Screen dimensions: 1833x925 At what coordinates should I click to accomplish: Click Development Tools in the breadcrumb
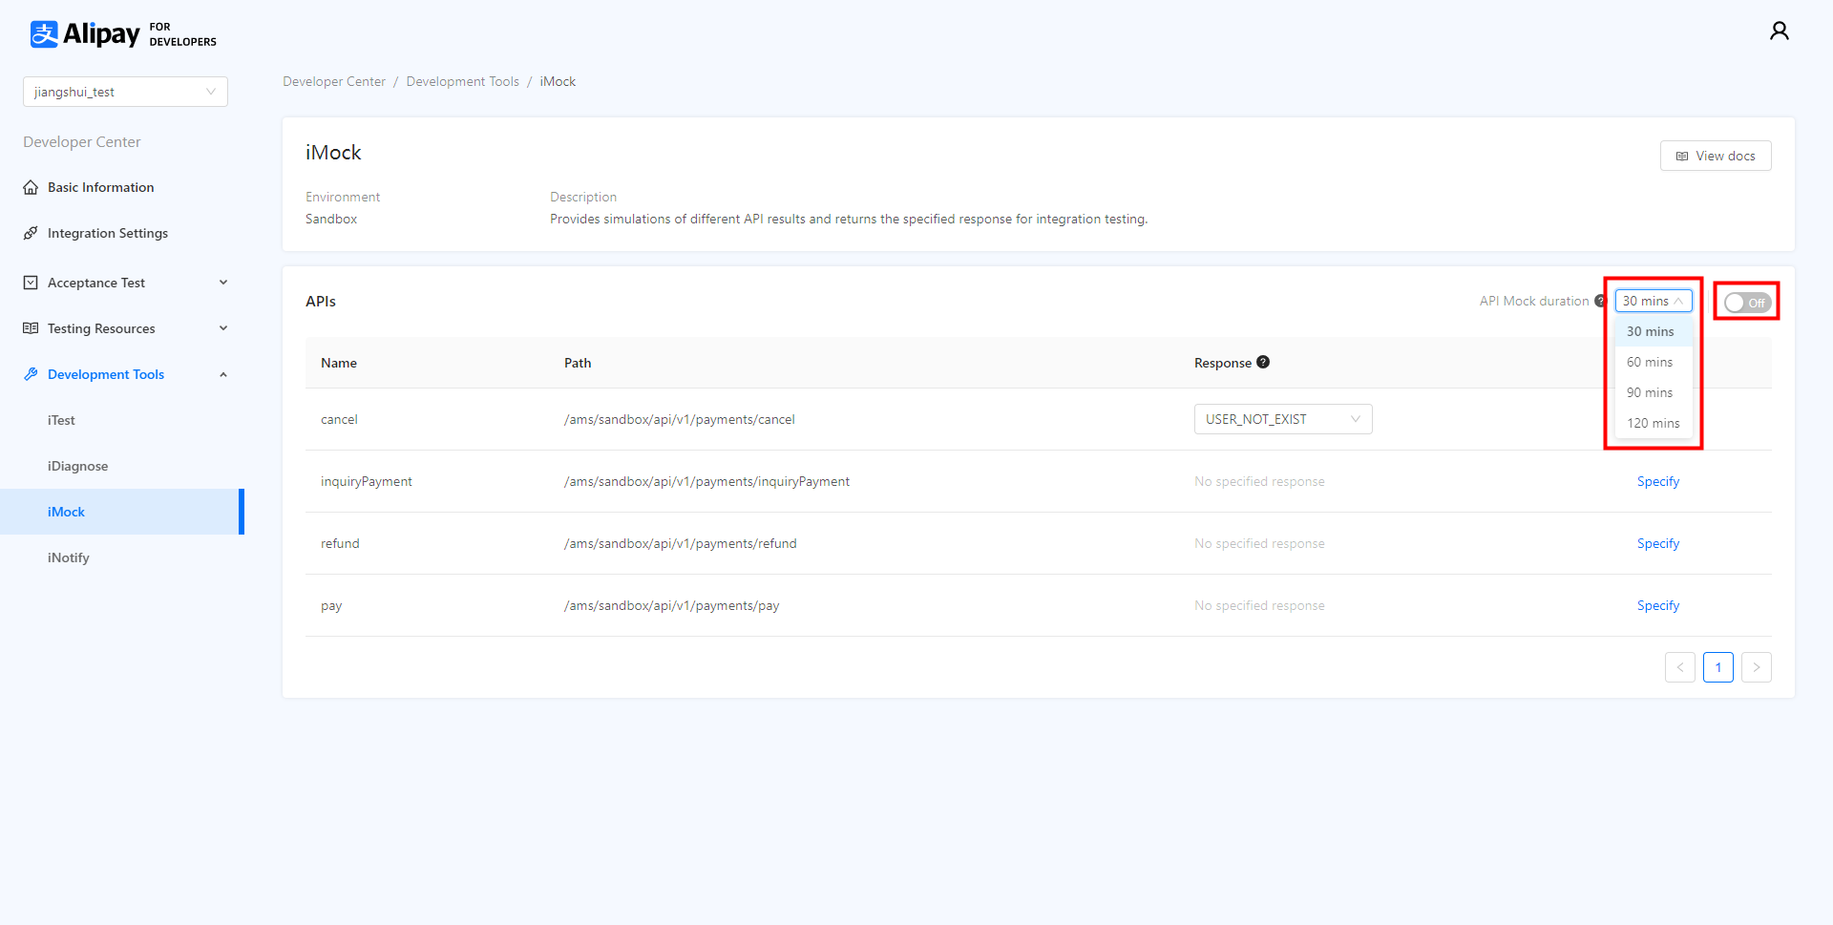click(x=462, y=81)
